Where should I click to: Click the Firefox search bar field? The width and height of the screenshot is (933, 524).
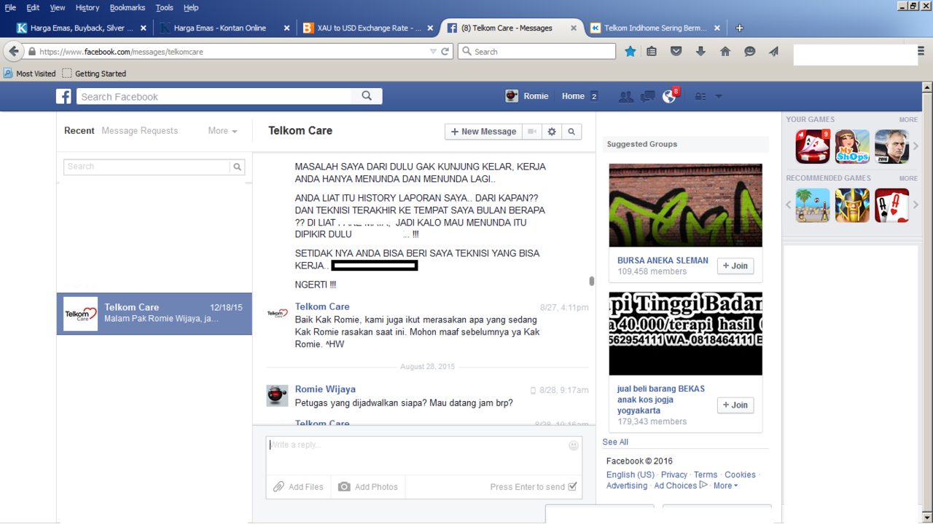tap(537, 52)
